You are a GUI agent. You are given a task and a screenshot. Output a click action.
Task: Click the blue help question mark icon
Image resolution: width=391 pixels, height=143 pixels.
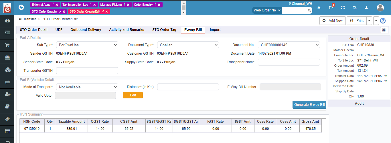[x=383, y=21]
